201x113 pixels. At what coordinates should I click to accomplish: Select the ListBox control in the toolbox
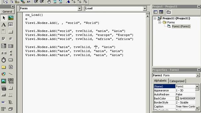point(11,46)
